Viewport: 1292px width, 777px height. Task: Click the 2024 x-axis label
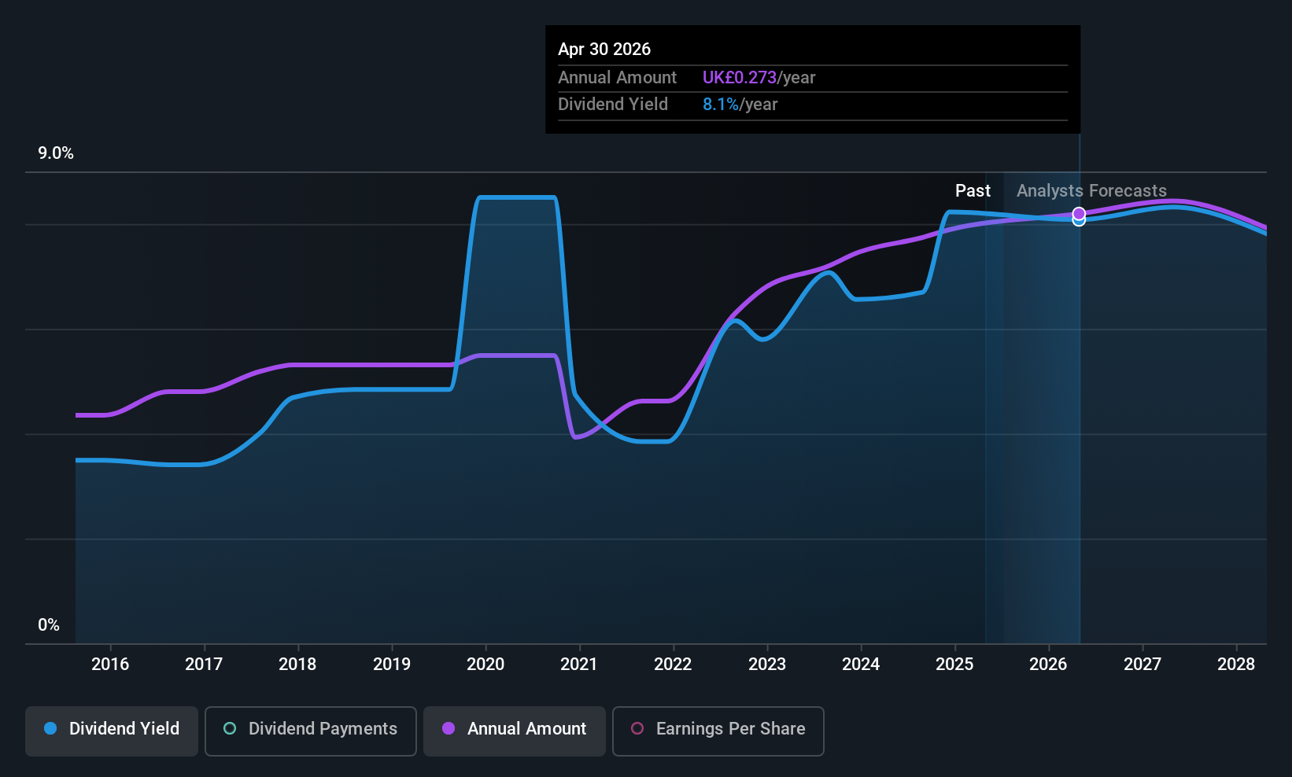pyautogui.click(x=861, y=664)
